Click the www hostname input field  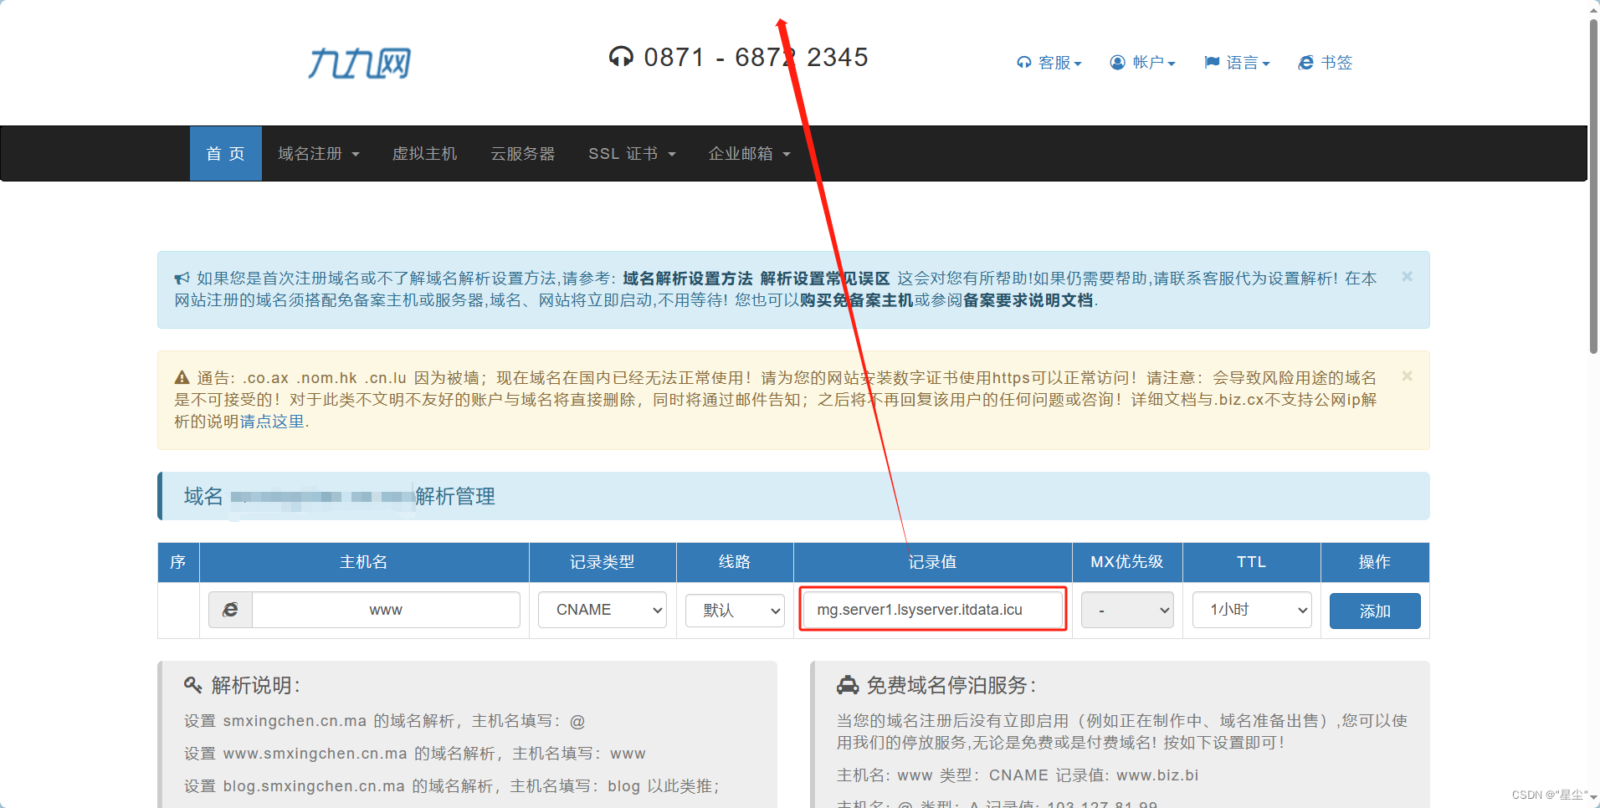point(386,610)
